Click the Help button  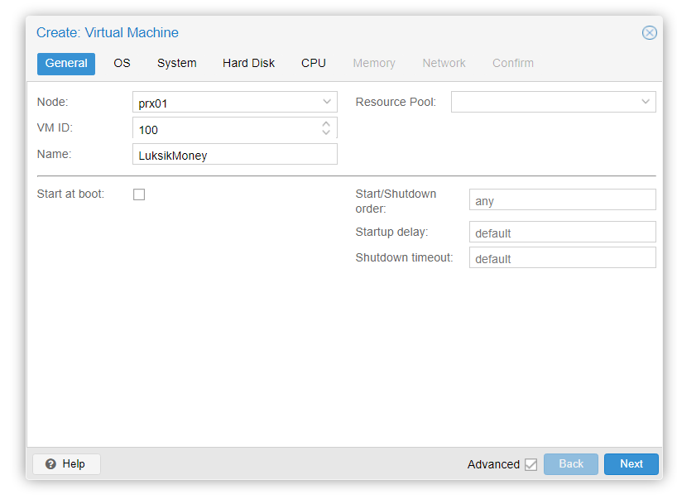pyautogui.click(x=66, y=464)
